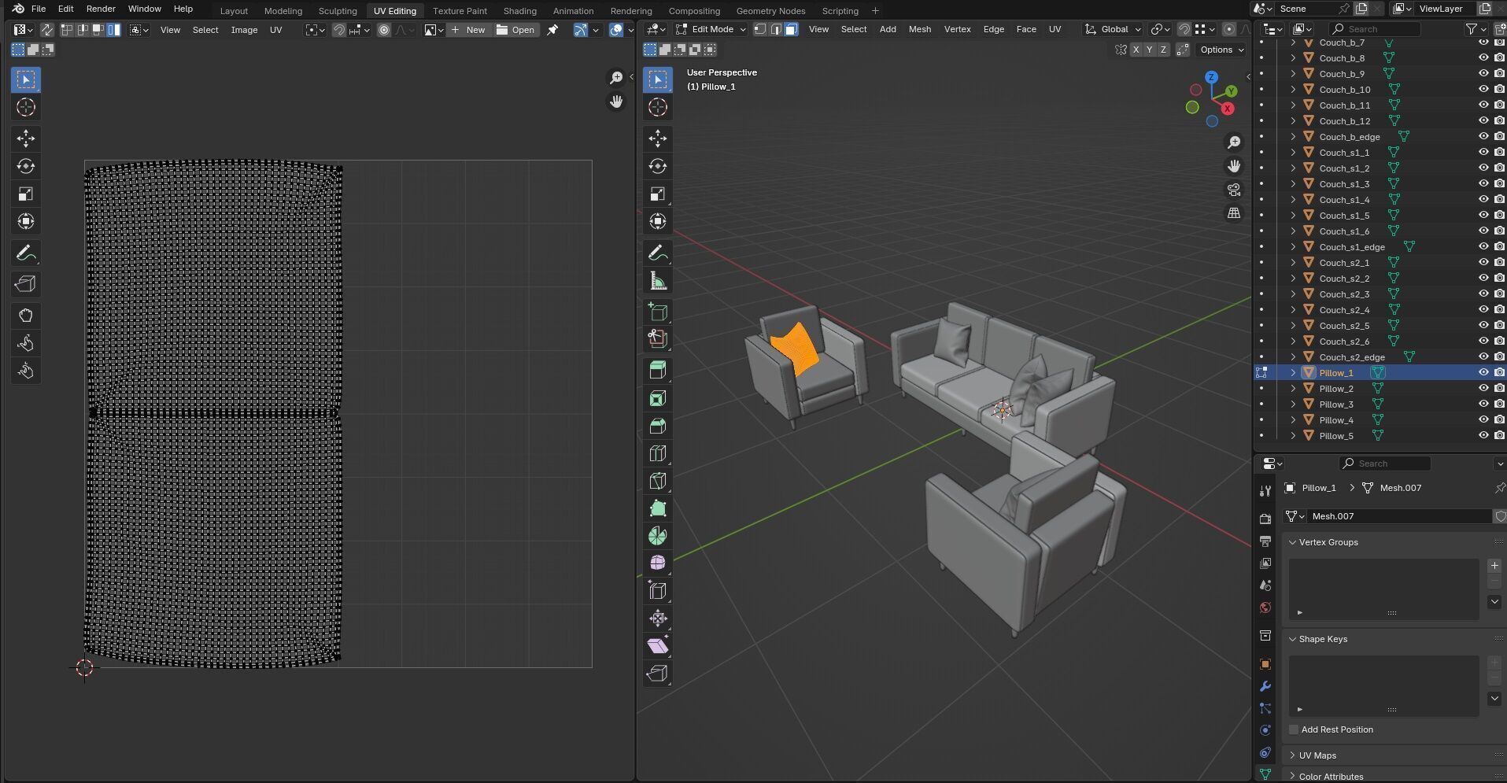
Task: Hide Couch_b_edge in the viewport
Action: pyautogui.click(x=1483, y=137)
